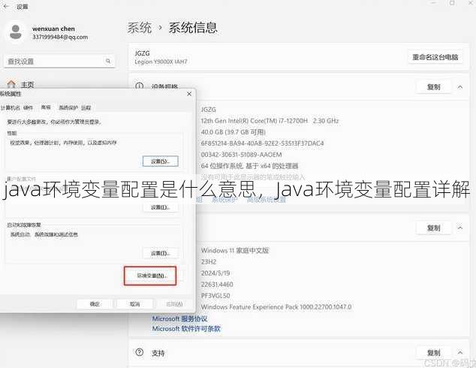The height and width of the screenshot is (368, 476).
Task: Select OS build 22631.4460
Action: (217, 284)
